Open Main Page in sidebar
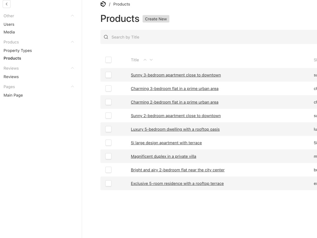Image resolution: width=317 pixels, height=238 pixels. [13, 95]
